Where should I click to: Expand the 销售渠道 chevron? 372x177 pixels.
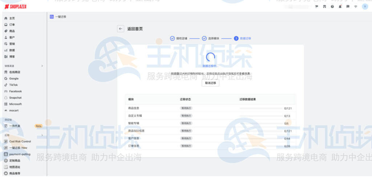(x=42, y=66)
